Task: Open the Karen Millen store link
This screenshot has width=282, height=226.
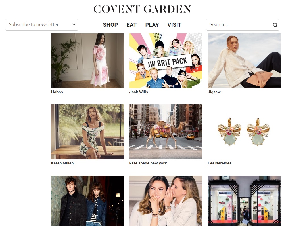Action: tap(62, 163)
